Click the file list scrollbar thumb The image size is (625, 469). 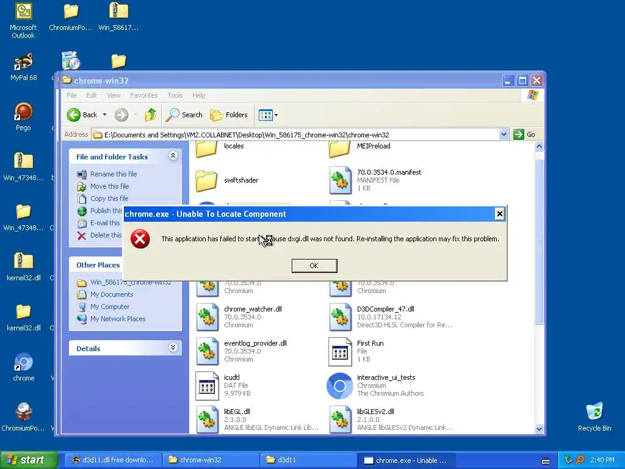point(539,241)
